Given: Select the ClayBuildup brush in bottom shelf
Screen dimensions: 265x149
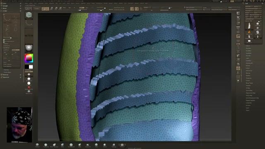Looking at the screenshot, I should [x=46, y=145].
